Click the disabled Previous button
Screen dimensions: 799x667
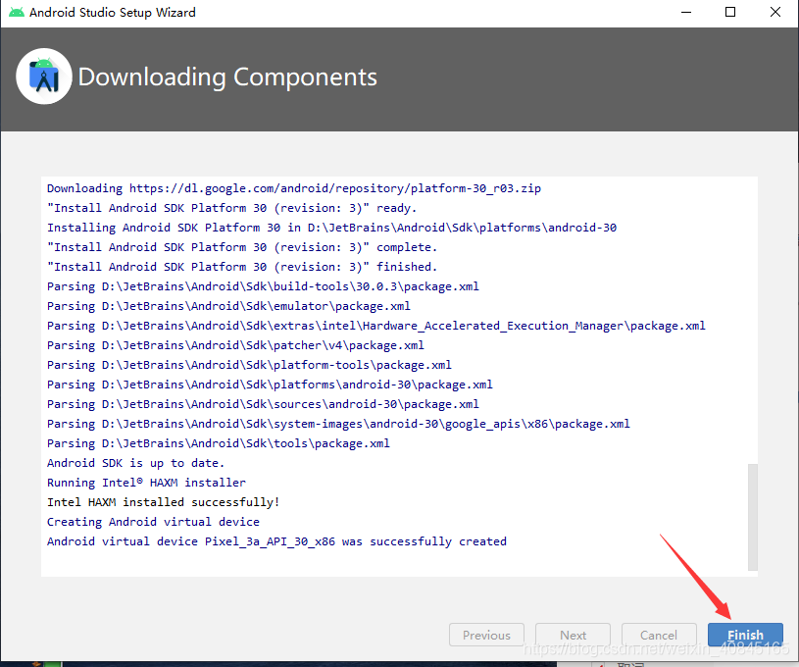[x=486, y=635]
